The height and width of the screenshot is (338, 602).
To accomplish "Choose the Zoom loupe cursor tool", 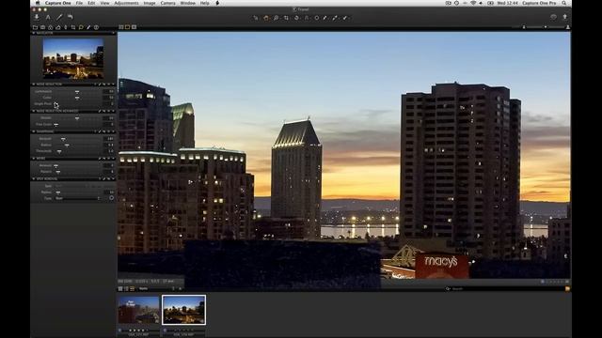I will (x=276, y=18).
